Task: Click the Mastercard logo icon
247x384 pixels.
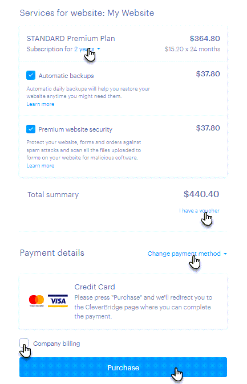Action: 37,300
